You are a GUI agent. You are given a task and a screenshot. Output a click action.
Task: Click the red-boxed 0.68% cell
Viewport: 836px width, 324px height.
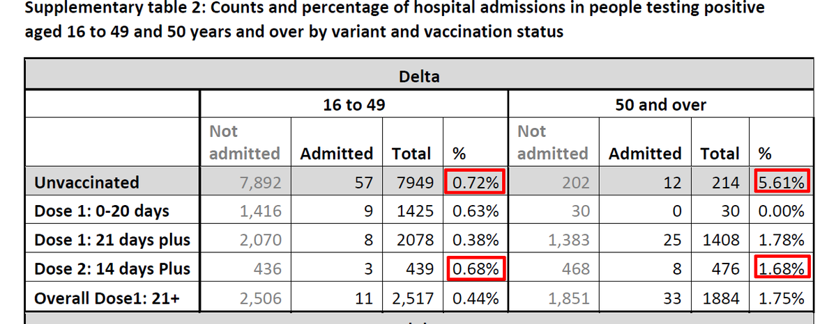pos(476,269)
